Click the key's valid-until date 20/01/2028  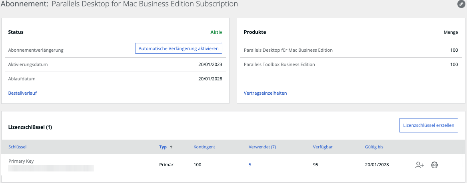point(377,165)
